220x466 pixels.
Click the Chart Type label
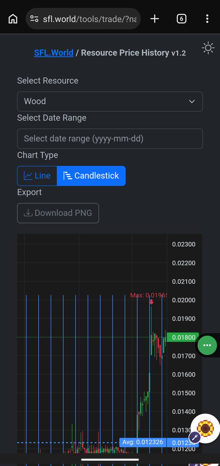click(x=38, y=155)
